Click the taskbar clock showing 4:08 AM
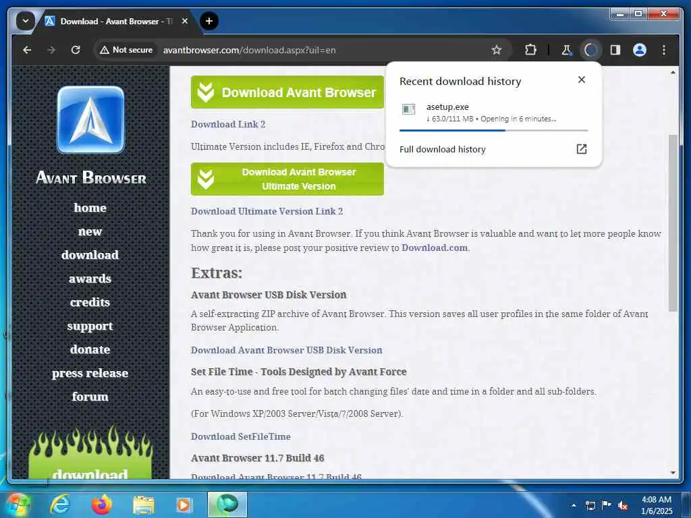 pos(657,505)
